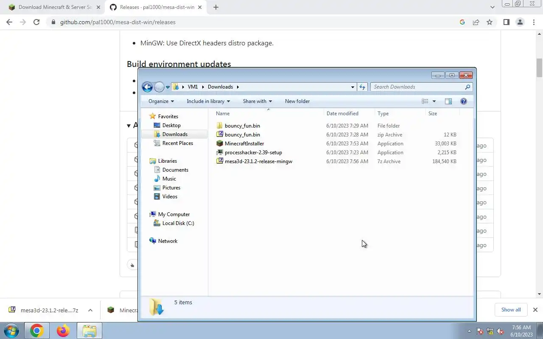
Task: Open Windows Start menu
Action: tap(11, 331)
